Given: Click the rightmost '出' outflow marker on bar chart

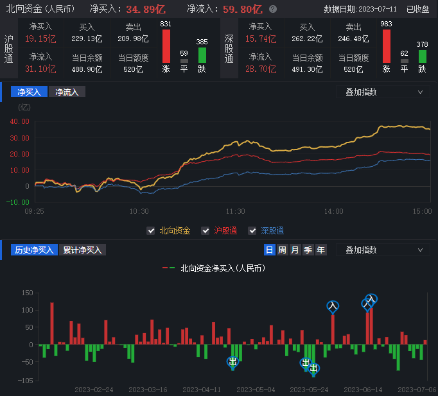Looking at the screenshot, I should [314, 368].
